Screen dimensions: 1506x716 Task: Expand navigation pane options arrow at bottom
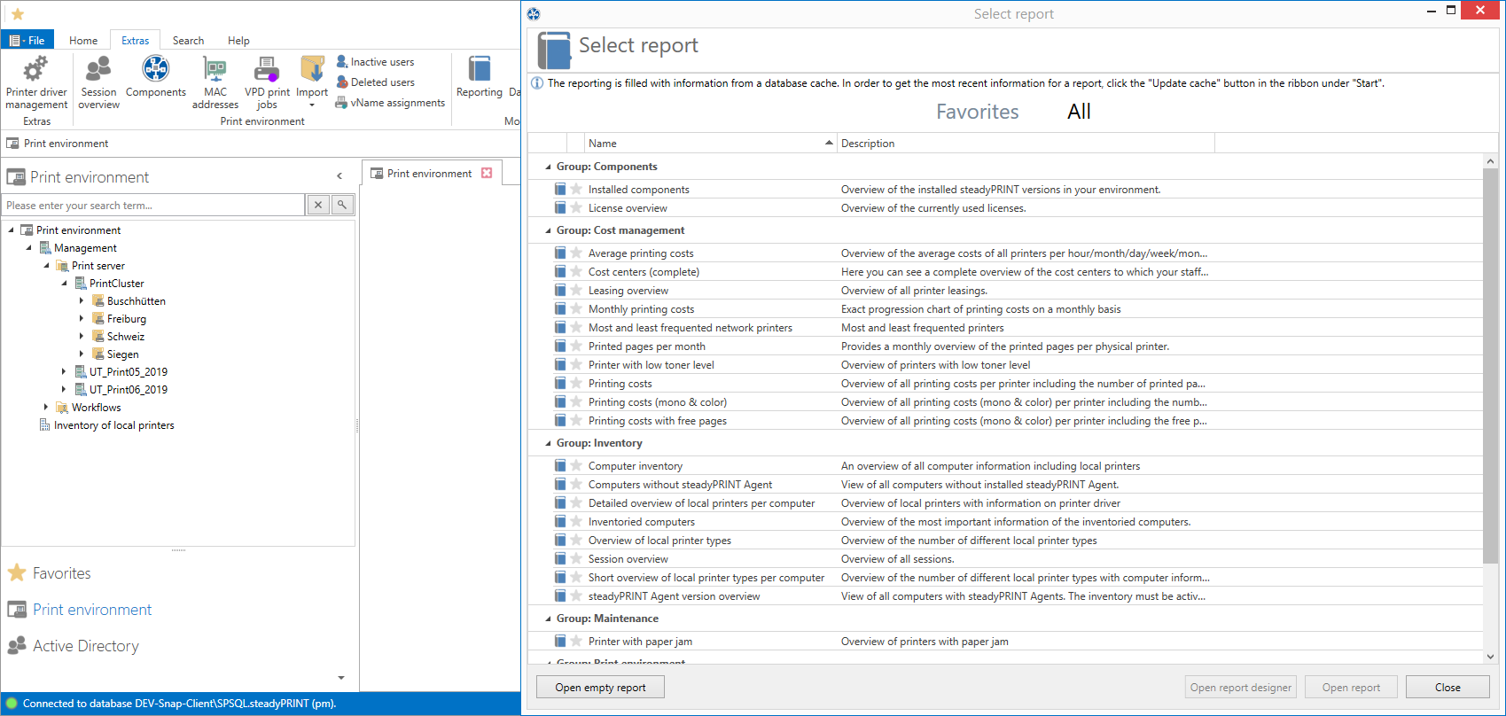[341, 678]
